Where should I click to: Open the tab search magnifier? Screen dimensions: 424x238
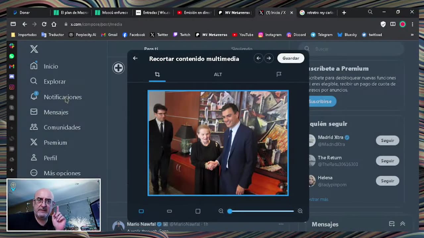370,12
